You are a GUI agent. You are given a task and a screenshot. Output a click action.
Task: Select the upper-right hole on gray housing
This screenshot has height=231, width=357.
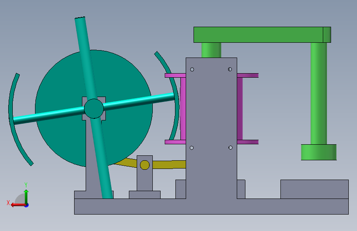pos(230,69)
